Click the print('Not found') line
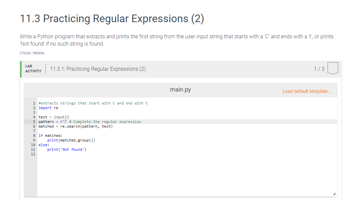This screenshot has height=200, width=358. [67, 149]
